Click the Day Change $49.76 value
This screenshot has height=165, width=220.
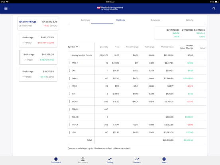[x=176, y=33]
